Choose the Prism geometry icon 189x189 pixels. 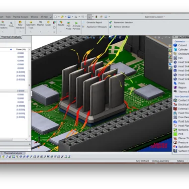[175, 83]
